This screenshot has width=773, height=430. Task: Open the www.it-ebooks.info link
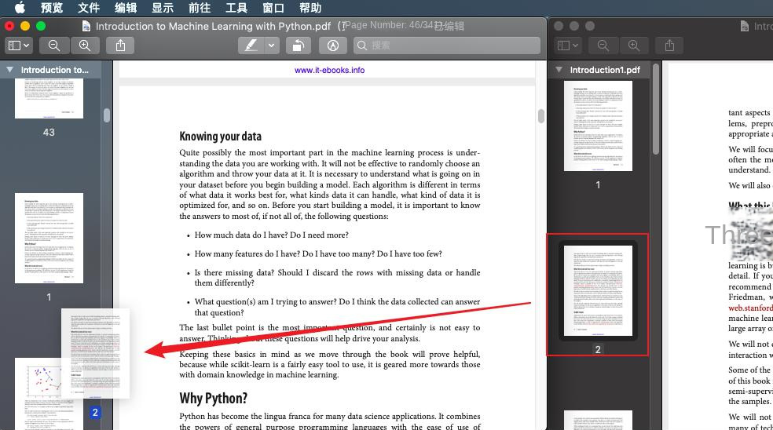pyautogui.click(x=329, y=70)
